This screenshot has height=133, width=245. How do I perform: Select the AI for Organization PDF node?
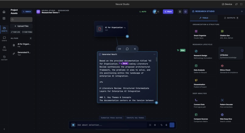(111, 29)
